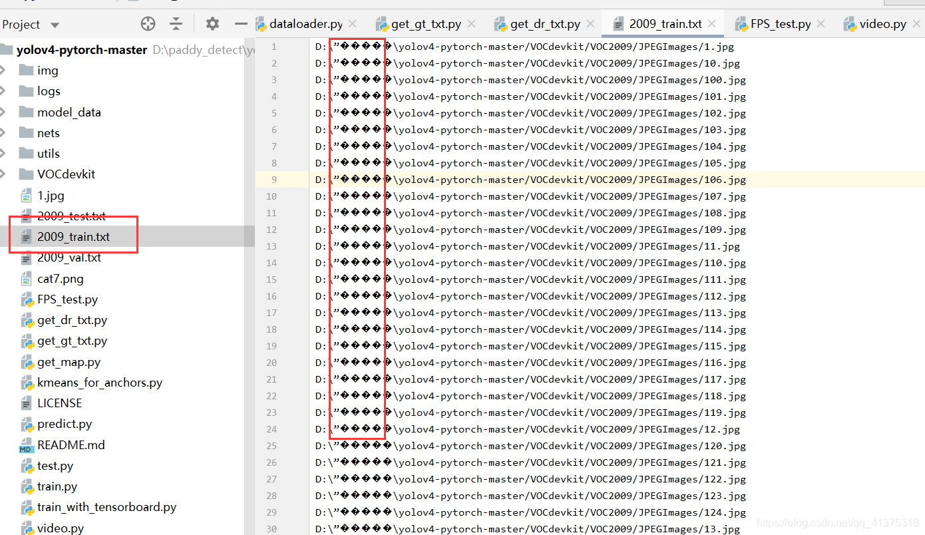Click the predict.py Python file icon
Screen dimensions: 925x535
[x=27, y=424]
